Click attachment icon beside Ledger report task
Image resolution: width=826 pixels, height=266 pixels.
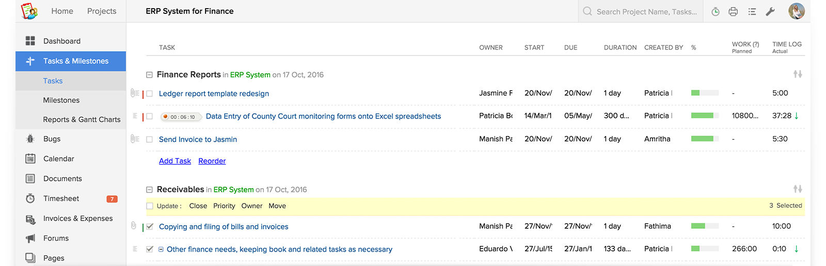tap(134, 93)
